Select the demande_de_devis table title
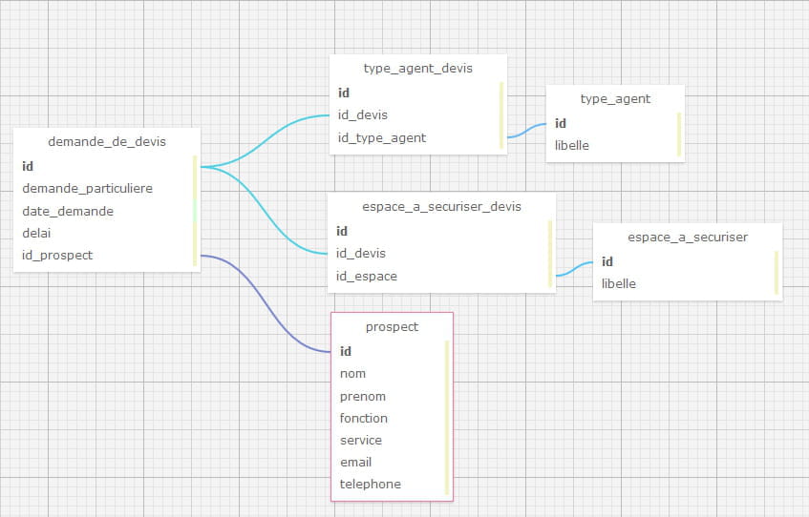 point(107,142)
